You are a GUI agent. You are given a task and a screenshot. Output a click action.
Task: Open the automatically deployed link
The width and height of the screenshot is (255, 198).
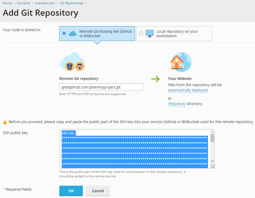click(188, 90)
